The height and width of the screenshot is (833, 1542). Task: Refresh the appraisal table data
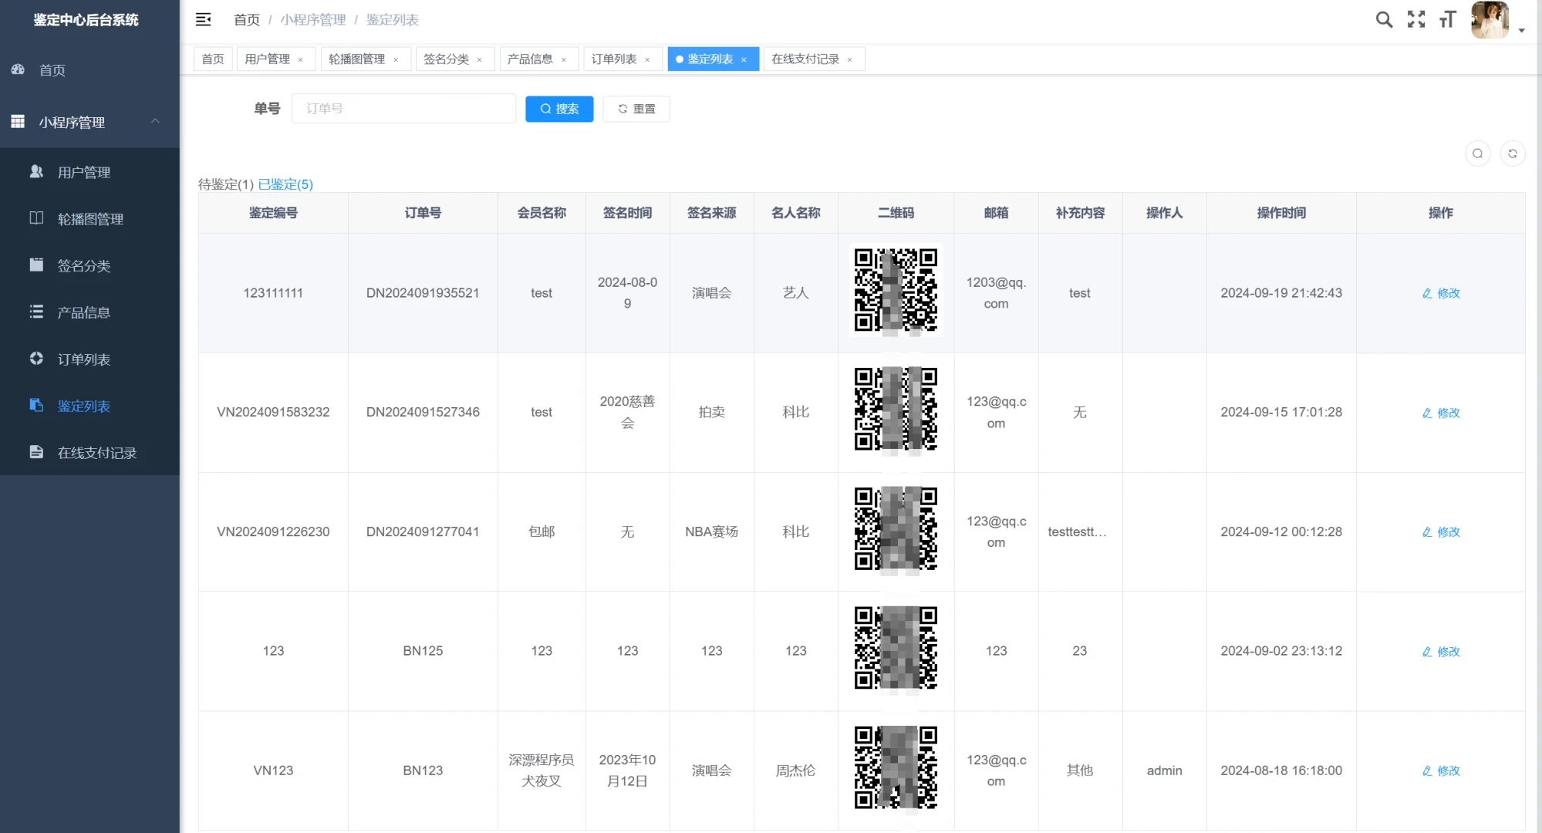click(1513, 153)
